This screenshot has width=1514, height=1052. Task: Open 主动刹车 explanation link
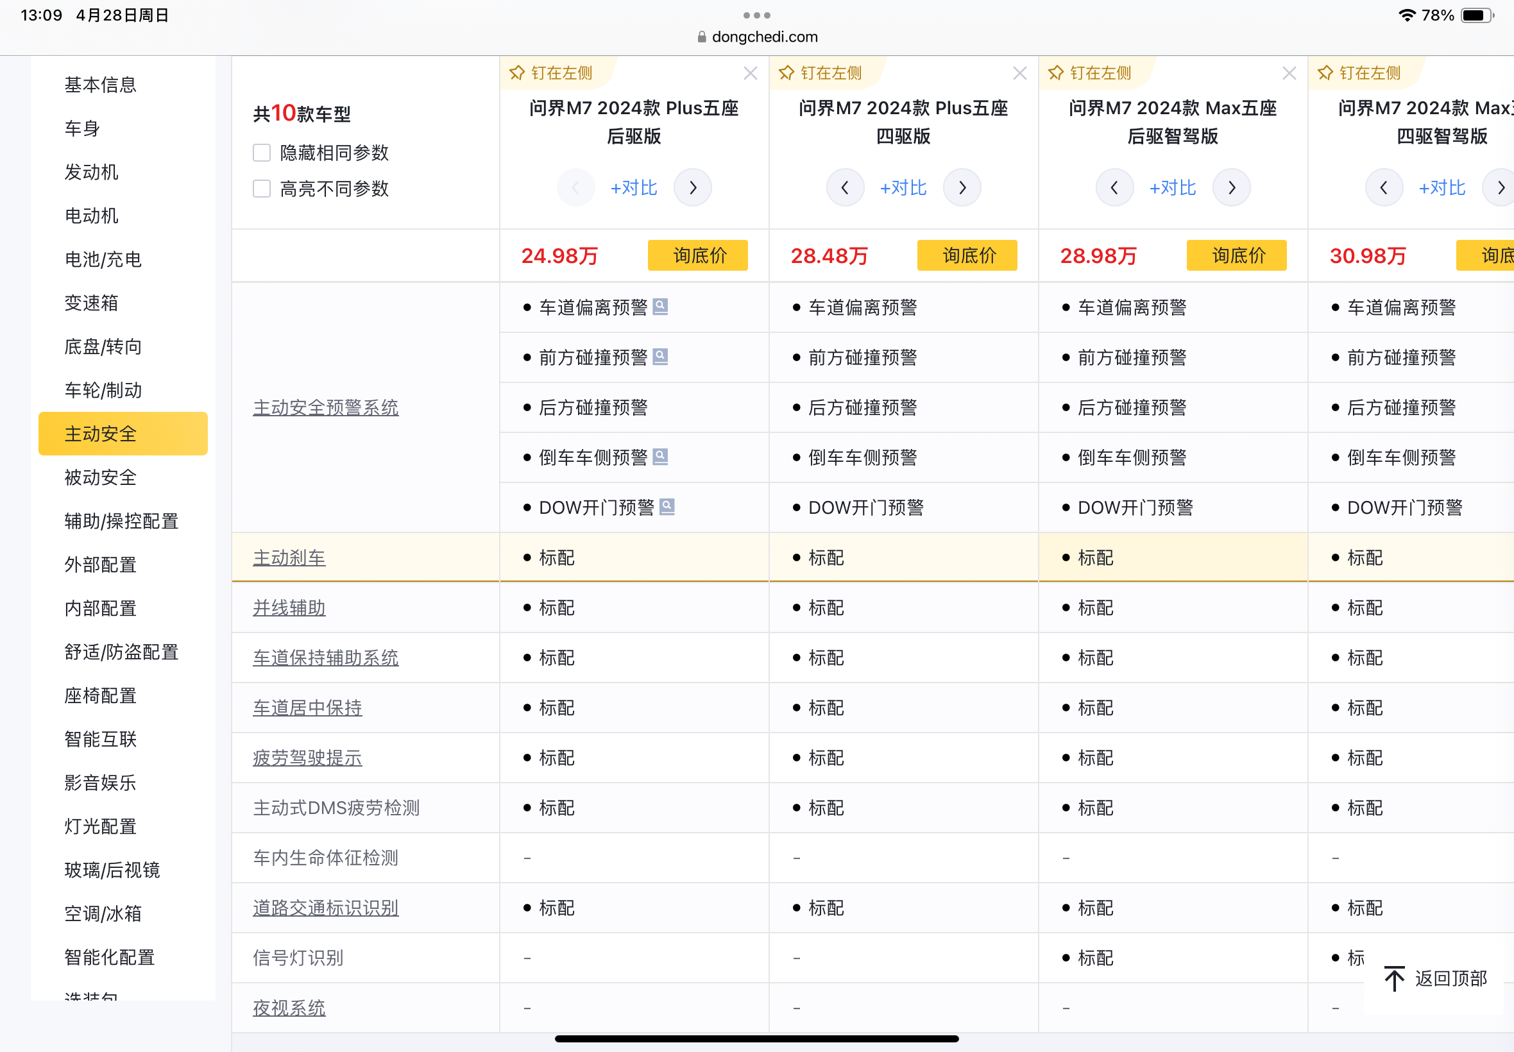pyautogui.click(x=289, y=557)
